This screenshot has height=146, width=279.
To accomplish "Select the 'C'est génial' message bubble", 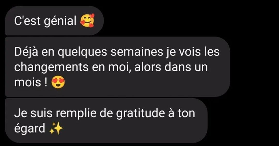I will [55, 21].
